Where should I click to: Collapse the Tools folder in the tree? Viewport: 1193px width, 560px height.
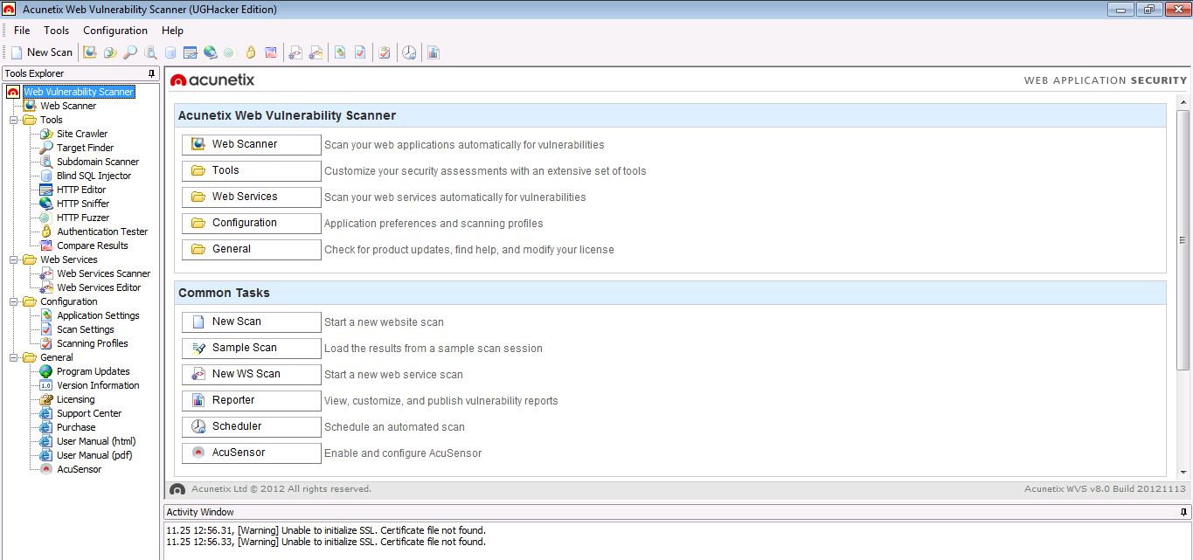(x=13, y=120)
